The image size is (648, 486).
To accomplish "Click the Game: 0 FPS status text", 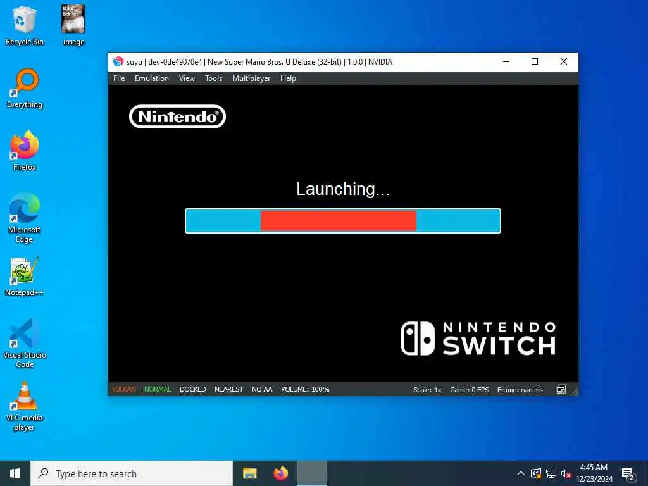I will (470, 390).
